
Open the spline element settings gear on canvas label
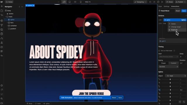pos(34,6)
